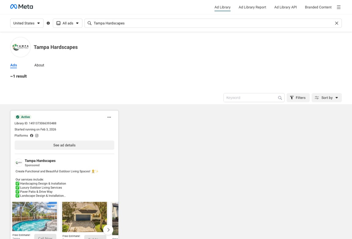Click Our services include text
Viewport: 352px width, 239px height.
click(x=30, y=179)
